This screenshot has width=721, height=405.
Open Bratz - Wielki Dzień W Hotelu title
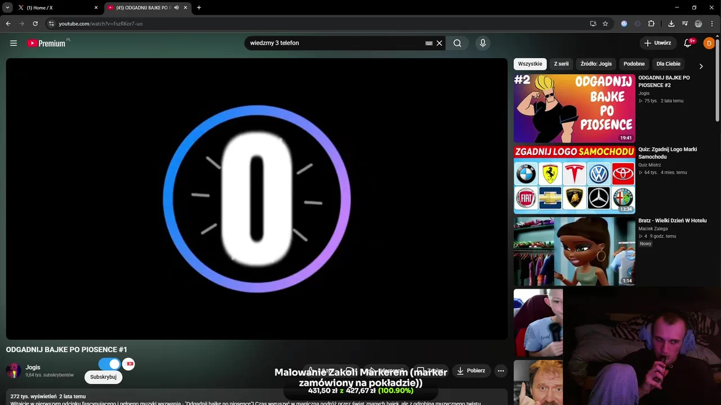tap(673, 220)
